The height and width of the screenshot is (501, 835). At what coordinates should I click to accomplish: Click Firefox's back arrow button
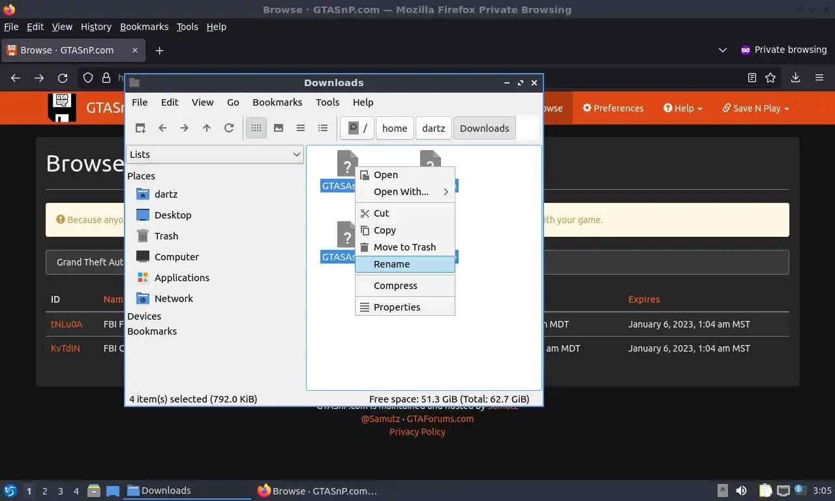[x=16, y=78]
